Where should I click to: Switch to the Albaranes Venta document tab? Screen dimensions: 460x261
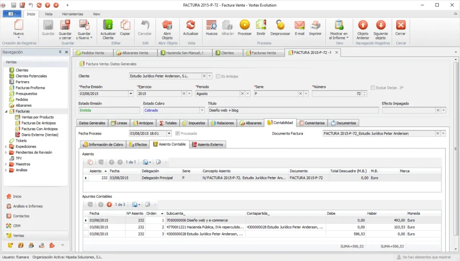[135, 53]
